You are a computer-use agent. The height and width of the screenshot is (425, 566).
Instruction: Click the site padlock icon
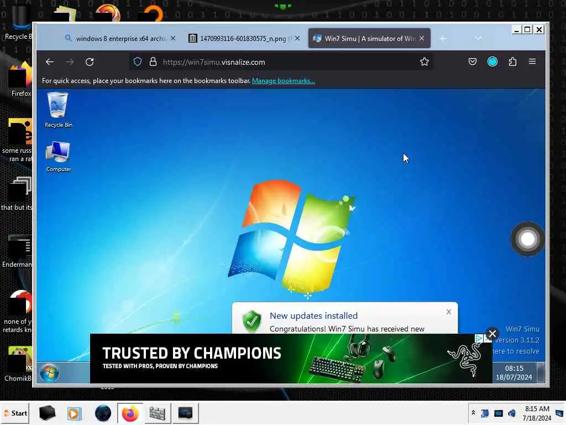[x=153, y=62]
